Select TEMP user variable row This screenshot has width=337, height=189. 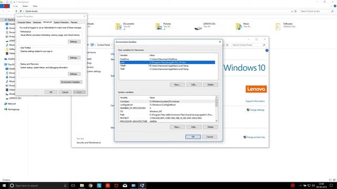pyautogui.click(x=167, y=66)
